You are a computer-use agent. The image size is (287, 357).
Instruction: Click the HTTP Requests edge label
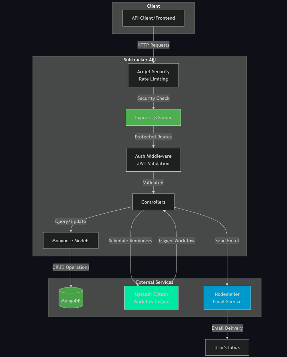click(x=153, y=45)
